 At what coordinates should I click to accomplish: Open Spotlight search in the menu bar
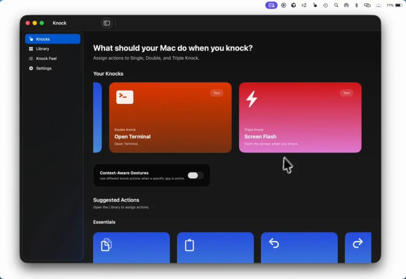tap(336, 5)
